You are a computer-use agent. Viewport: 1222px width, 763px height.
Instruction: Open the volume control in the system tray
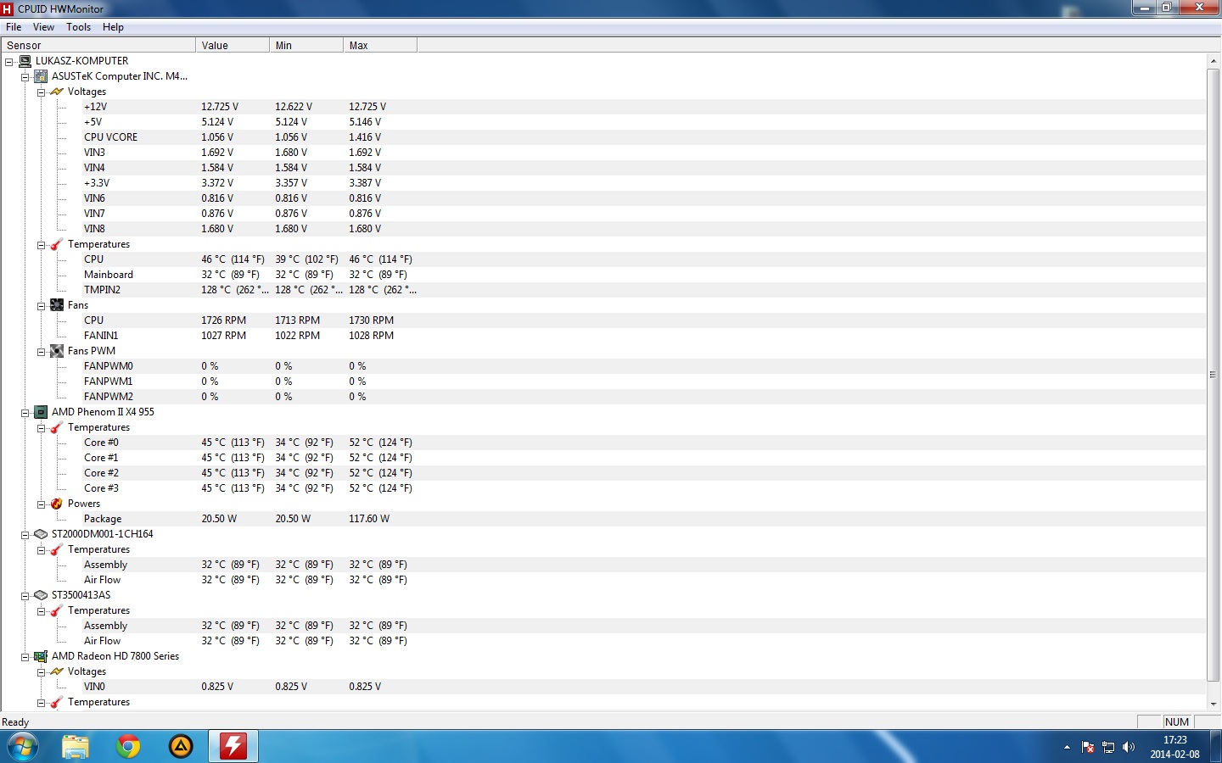(1129, 747)
